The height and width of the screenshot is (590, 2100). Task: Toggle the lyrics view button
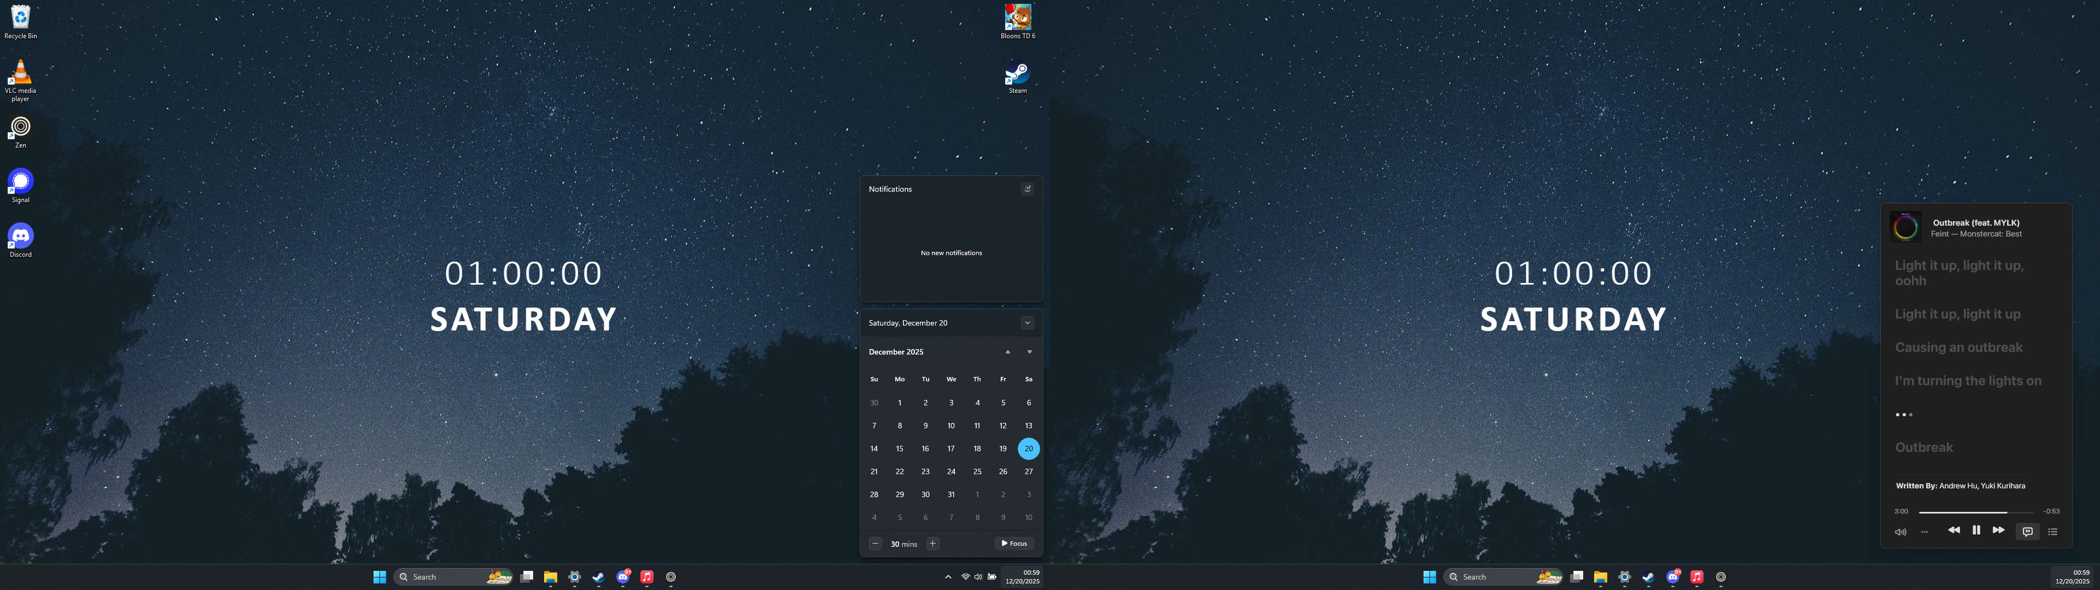point(2027,532)
